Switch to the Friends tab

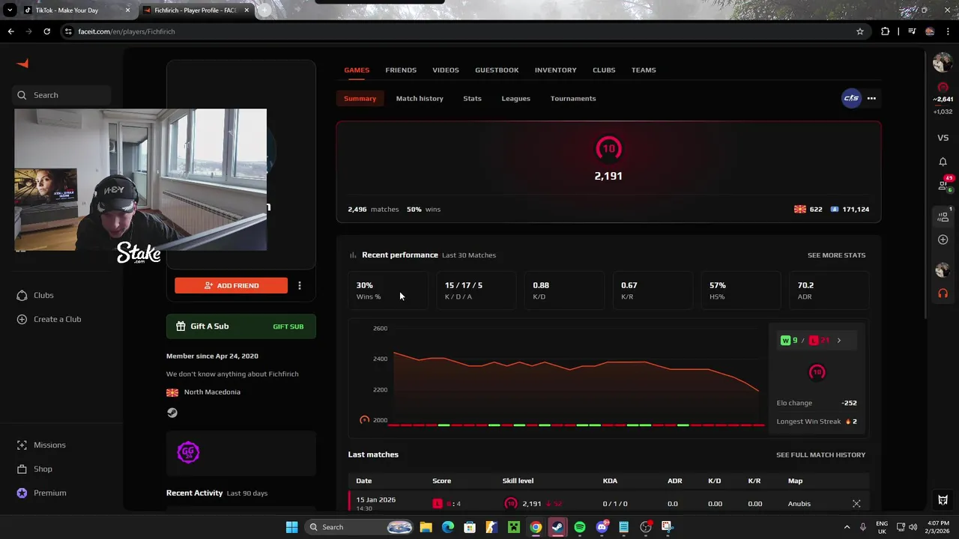(x=401, y=70)
